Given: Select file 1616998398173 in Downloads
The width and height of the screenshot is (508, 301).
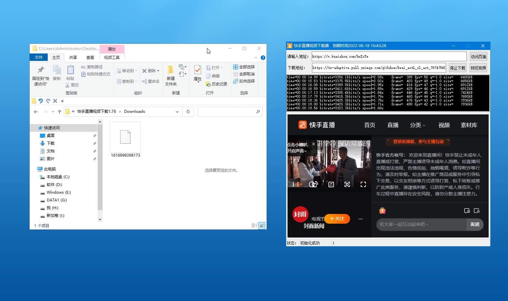Looking at the screenshot, I should [125, 140].
